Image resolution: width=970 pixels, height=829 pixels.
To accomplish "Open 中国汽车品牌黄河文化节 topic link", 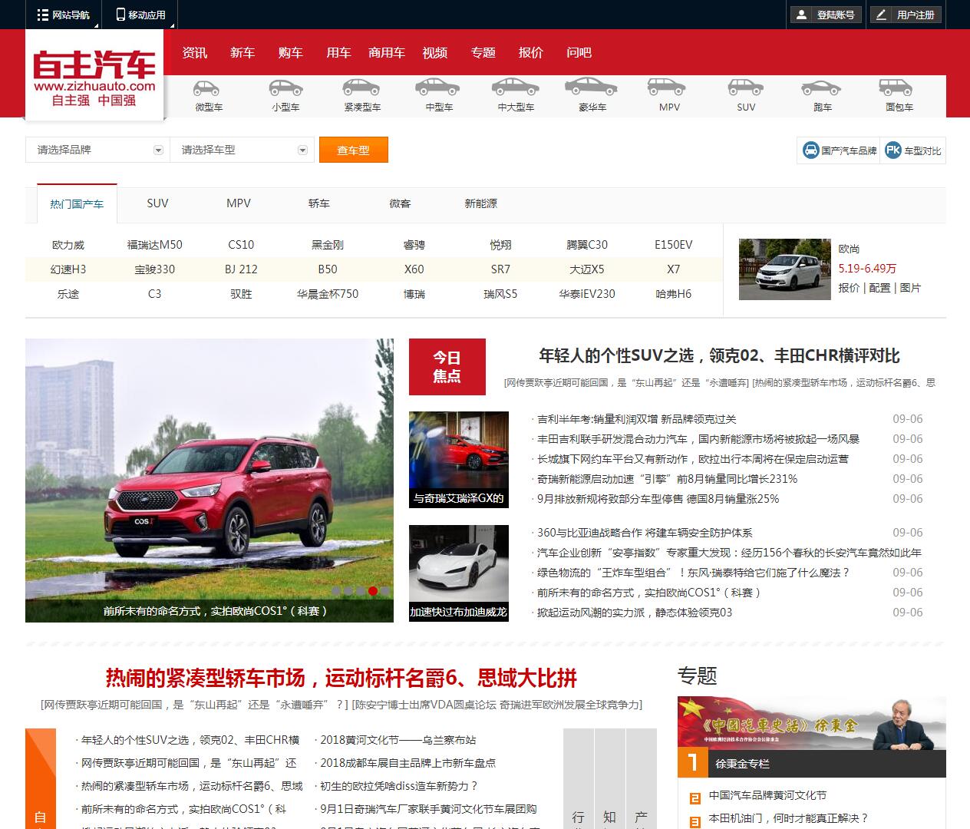I will (x=767, y=795).
